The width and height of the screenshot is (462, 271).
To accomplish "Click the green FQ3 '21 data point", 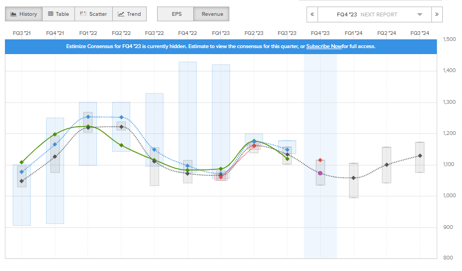I will click(21, 162).
